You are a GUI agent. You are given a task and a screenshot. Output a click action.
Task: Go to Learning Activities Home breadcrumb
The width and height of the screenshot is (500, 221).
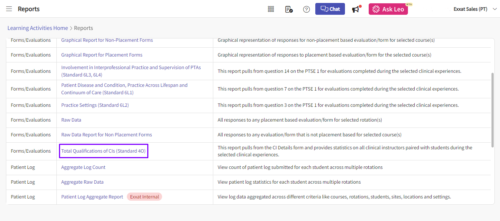[x=38, y=28]
